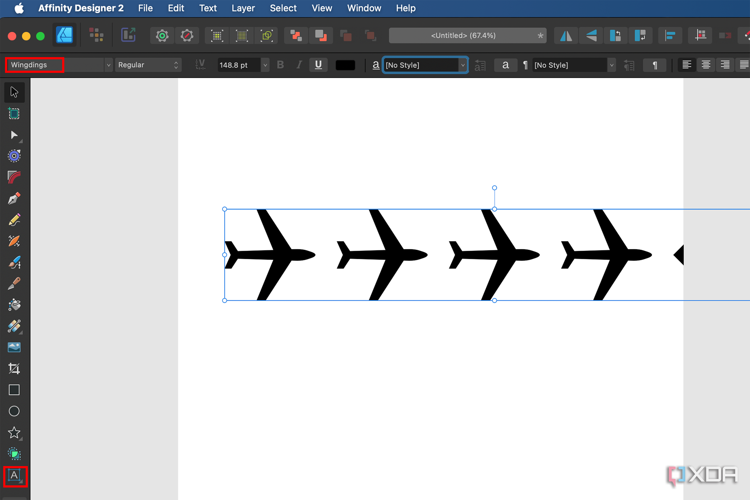This screenshot has width=750, height=500.
Task: Select the Contour tool
Action: (14, 156)
